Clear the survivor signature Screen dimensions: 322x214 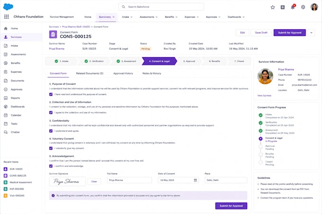click(94, 182)
